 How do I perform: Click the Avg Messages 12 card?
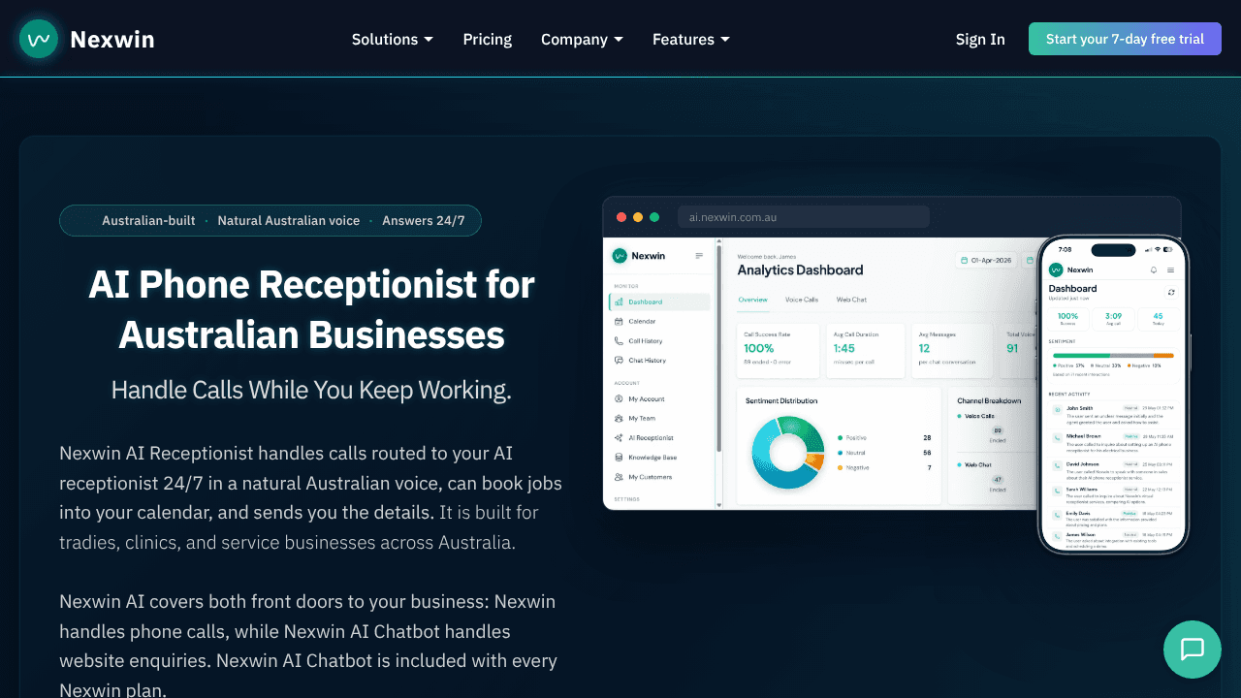954,350
